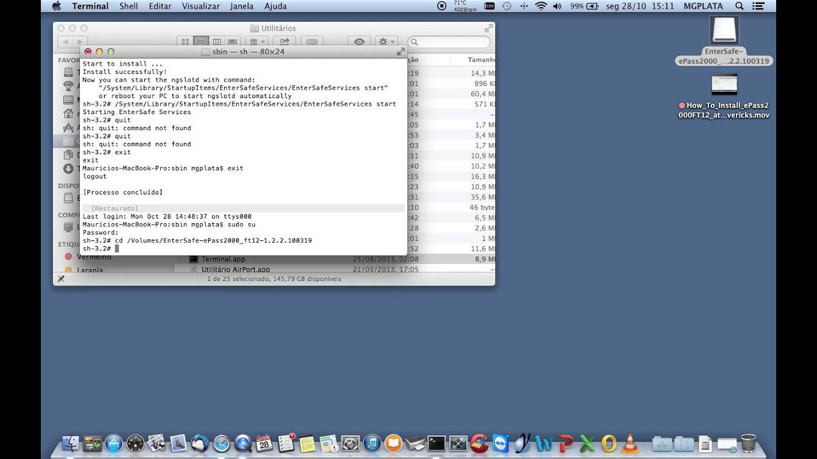Open VLC media player from the Dock
Viewport: 817px width, 459px height.
click(631, 443)
